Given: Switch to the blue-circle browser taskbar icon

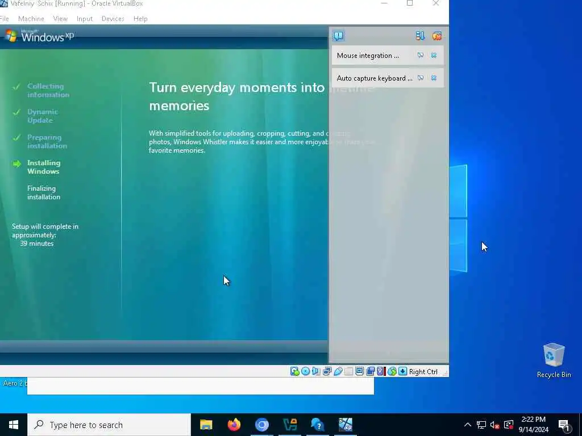Looking at the screenshot, I should click(x=261, y=425).
